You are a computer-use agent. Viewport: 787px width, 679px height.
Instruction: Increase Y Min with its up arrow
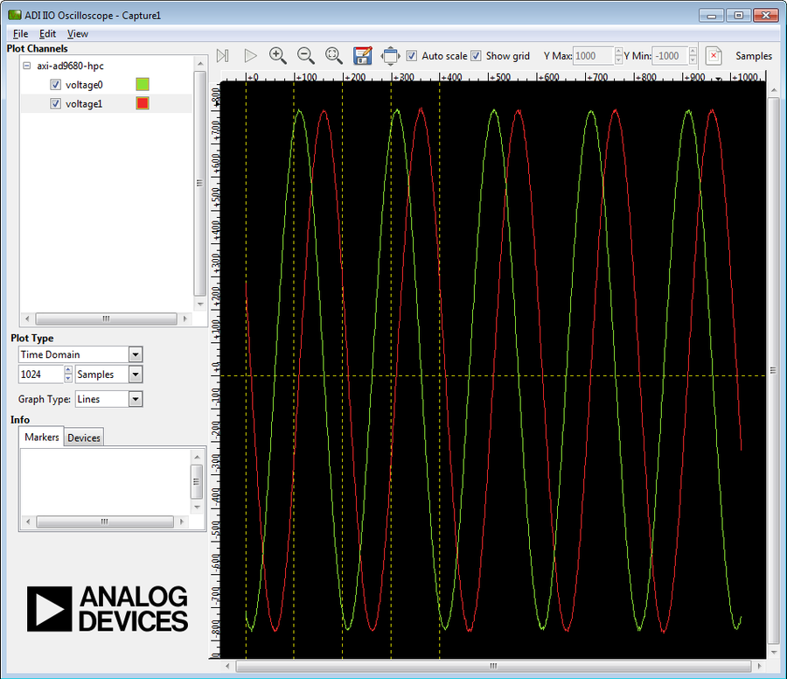(693, 52)
